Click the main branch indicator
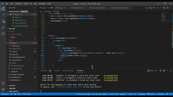The height and width of the screenshot is (97, 173). pyautogui.click(x=5, y=94)
